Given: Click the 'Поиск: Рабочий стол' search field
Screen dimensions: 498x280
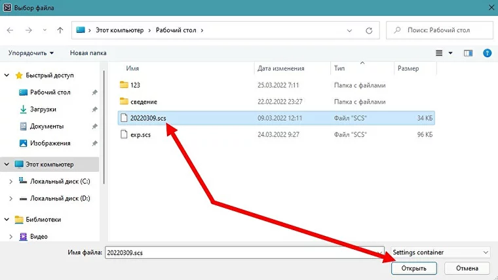Looking at the screenshot, I should (440, 30).
